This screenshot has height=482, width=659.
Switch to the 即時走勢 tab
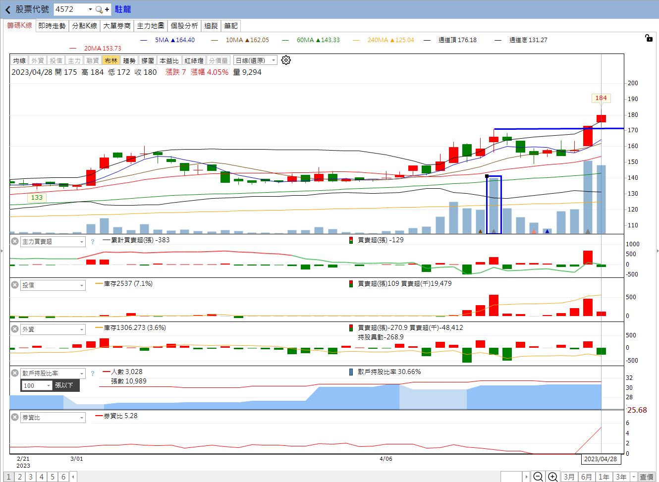[52, 26]
